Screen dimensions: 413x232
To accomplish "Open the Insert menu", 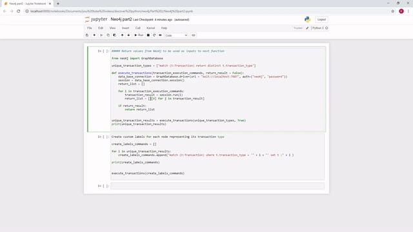I will click(x=125, y=28).
